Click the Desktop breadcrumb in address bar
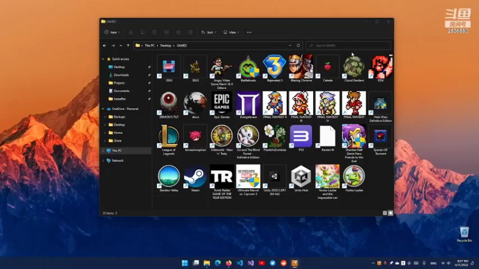 pos(166,45)
